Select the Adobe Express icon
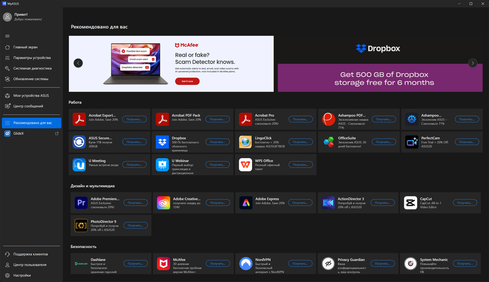 246,203
